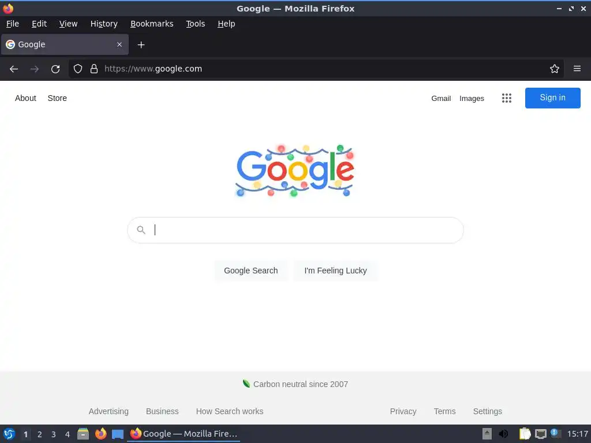The height and width of the screenshot is (443, 591).
Task: Select the Google browser tab
Action: pyautogui.click(x=65, y=44)
